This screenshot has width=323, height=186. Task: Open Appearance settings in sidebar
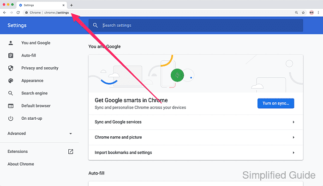click(32, 81)
